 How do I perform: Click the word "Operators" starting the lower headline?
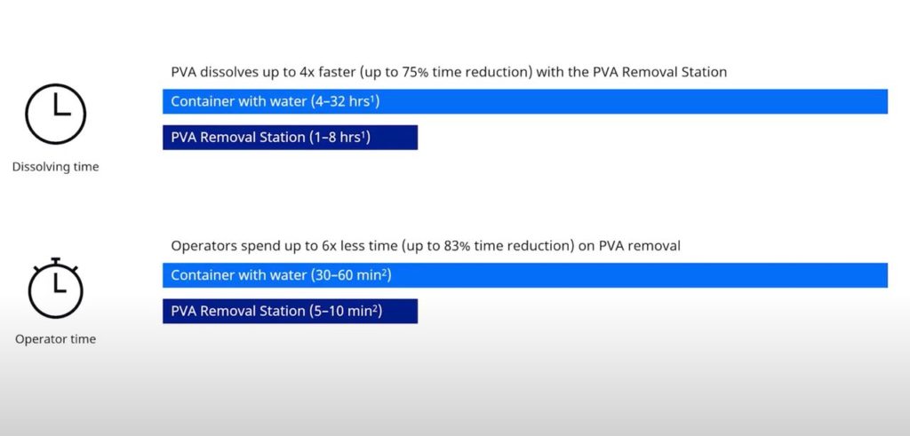[x=201, y=246]
